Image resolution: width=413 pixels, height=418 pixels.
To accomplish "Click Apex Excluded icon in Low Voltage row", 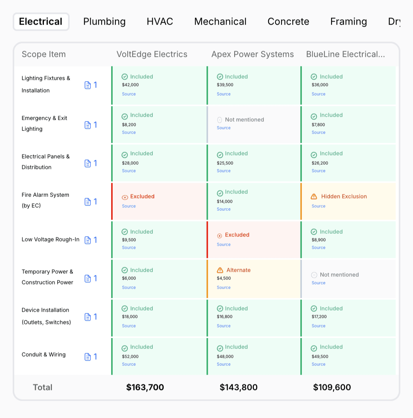I will [x=220, y=236].
